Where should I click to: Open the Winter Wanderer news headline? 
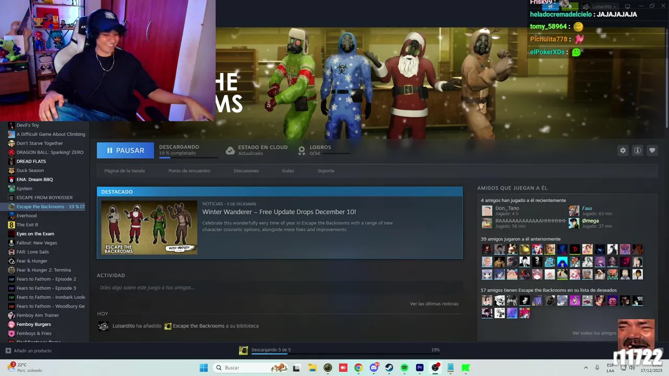(x=279, y=211)
